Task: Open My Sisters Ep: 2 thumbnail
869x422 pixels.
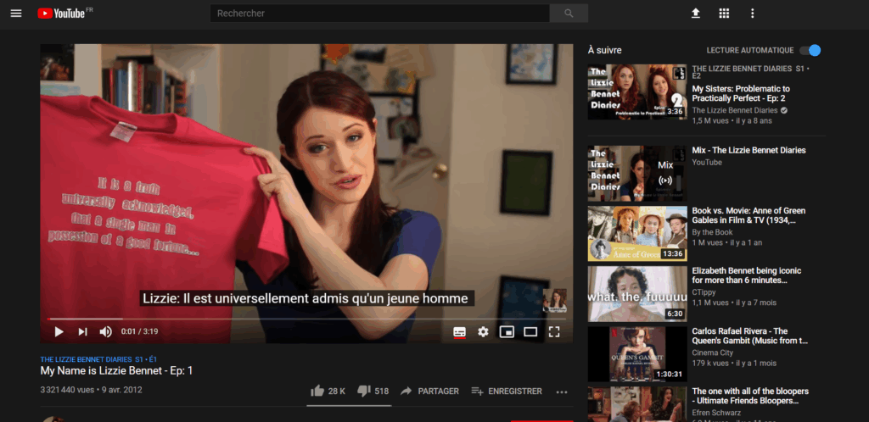Action: [637, 92]
